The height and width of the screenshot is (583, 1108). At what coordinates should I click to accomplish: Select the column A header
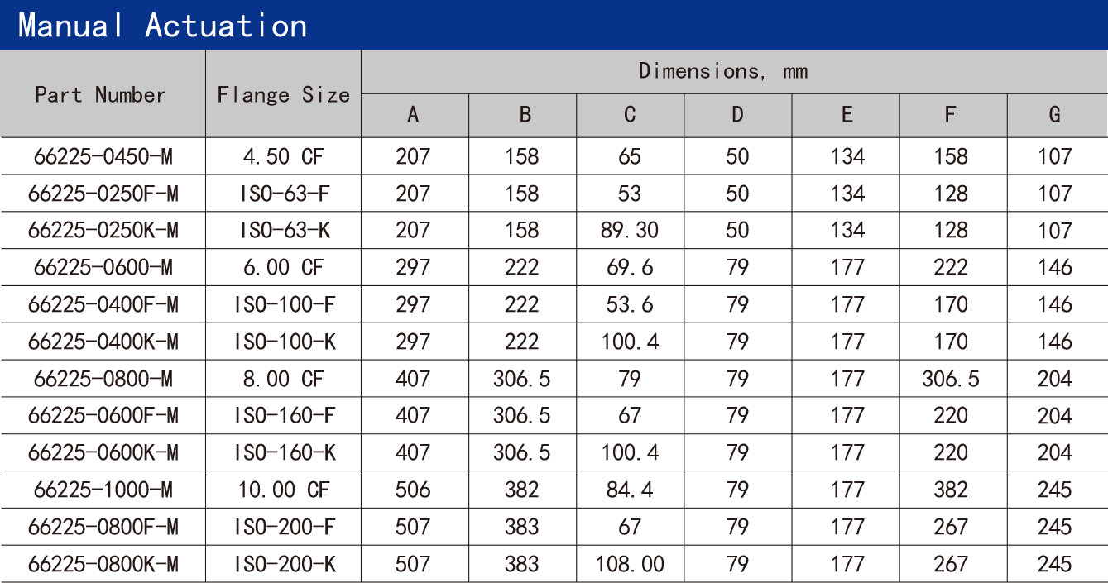(x=414, y=115)
